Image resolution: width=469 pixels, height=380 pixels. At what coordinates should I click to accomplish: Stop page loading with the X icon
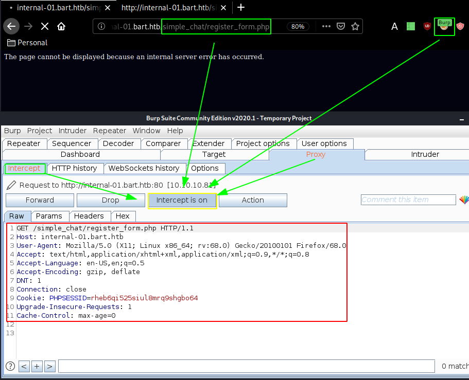[x=45, y=26]
